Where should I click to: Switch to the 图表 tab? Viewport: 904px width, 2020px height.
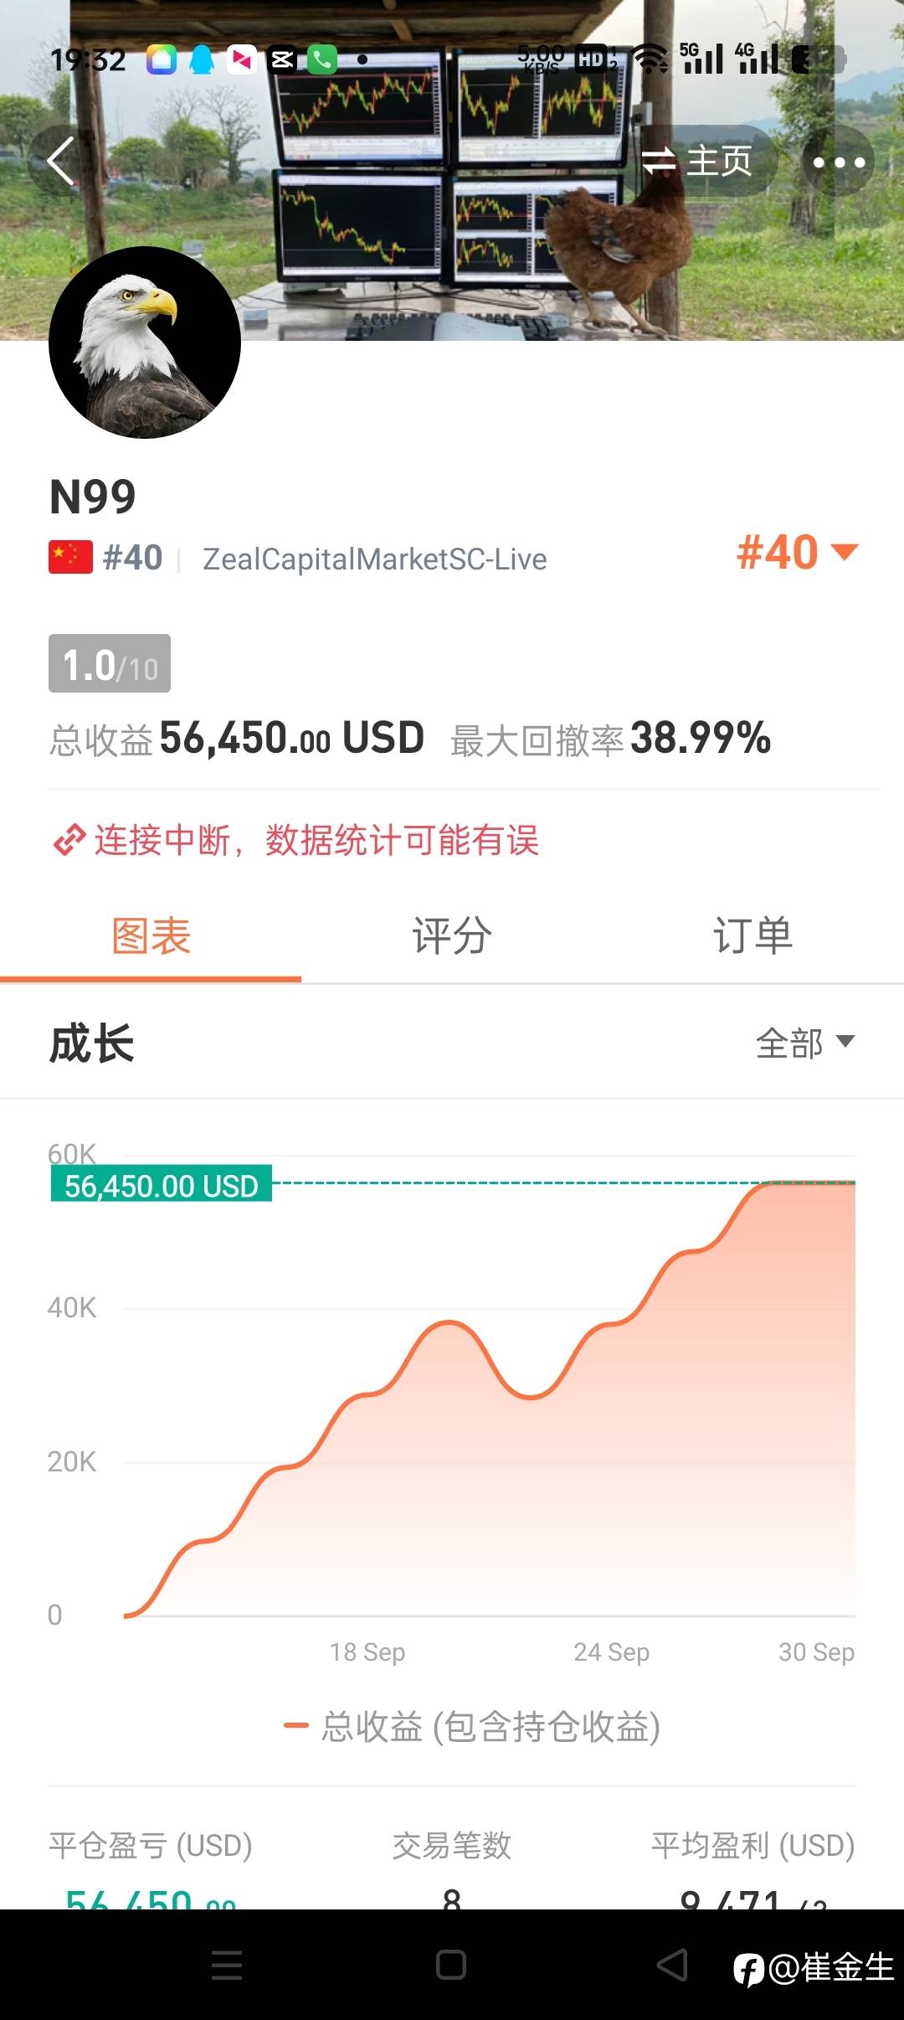[151, 935]
